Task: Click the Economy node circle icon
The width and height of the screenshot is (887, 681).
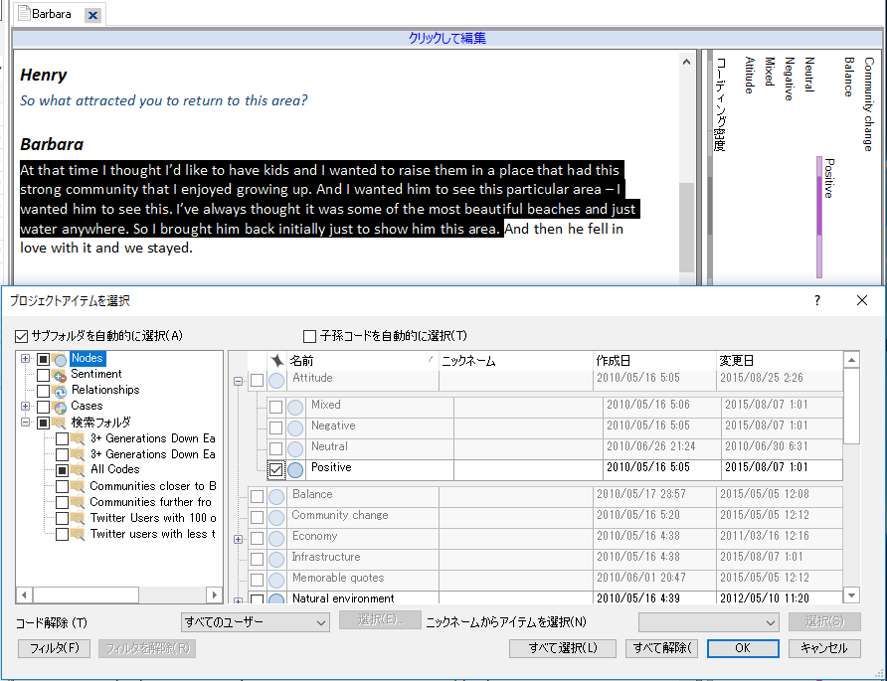Action: tap(276, 537)
